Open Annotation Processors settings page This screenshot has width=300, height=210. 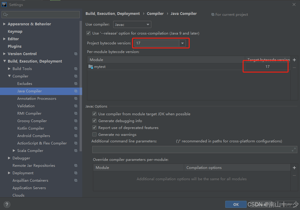click(37, 99)
